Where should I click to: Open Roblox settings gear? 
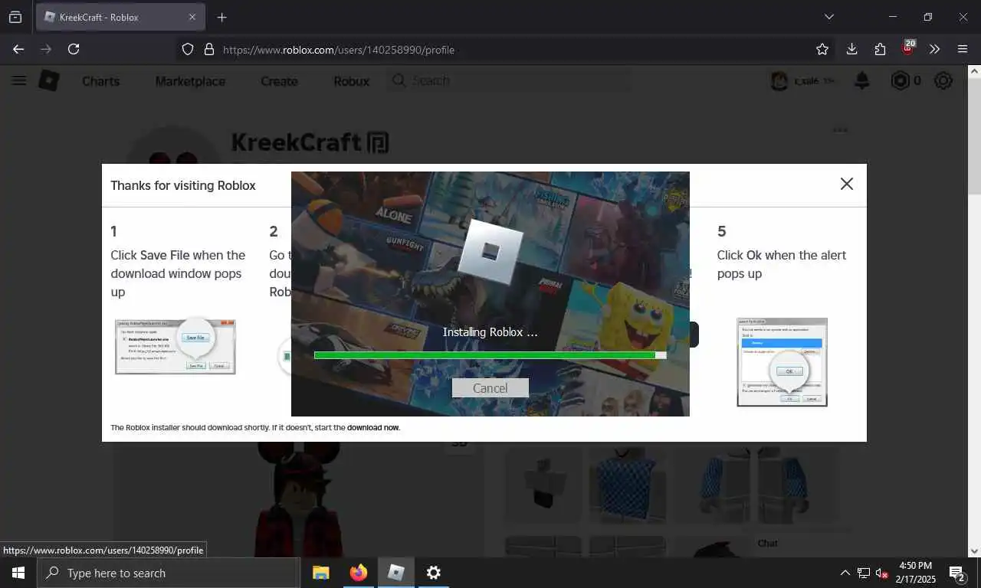tap(943, 80)
